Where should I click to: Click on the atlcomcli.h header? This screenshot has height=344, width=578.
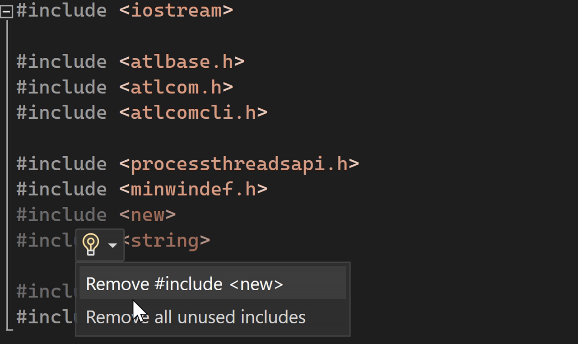tap(193, 112)
